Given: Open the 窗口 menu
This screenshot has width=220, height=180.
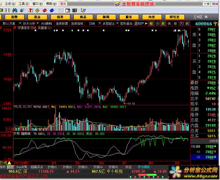Looking at the screenshot, I should [38, 4].
